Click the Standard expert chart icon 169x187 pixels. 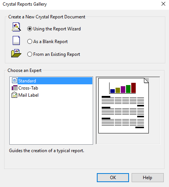click(15, 81)
